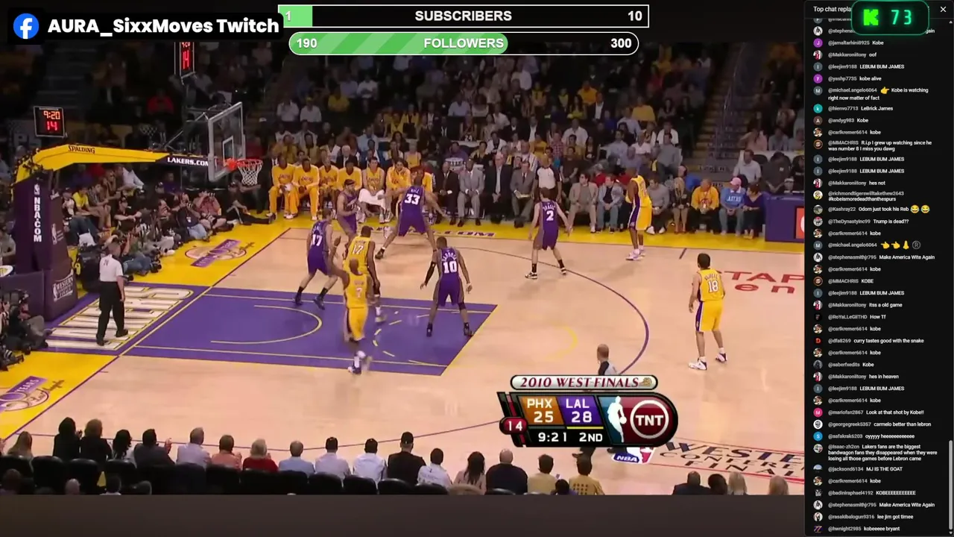Viewport: 954px width, 537px height.
Task: Click @richmondtigerswilltakethew2643's avatar
Action: point(818,195)
